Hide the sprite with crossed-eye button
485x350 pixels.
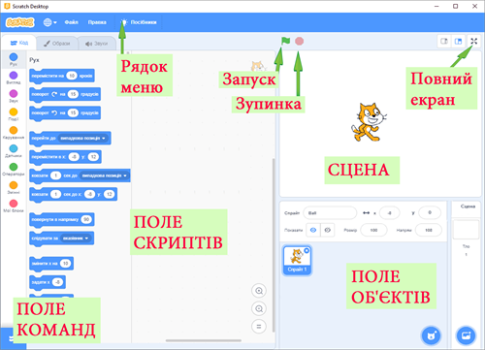click(x=327, y=230)
